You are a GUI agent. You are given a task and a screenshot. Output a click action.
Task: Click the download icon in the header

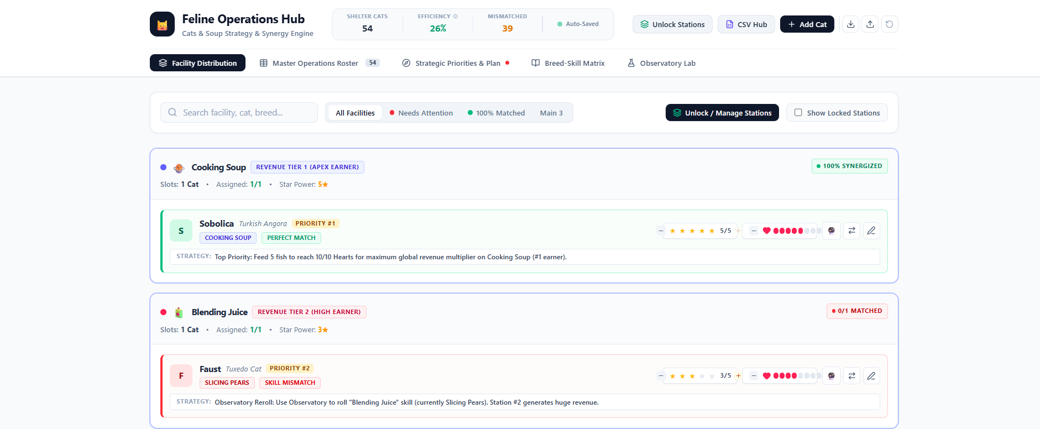point(851,24)
